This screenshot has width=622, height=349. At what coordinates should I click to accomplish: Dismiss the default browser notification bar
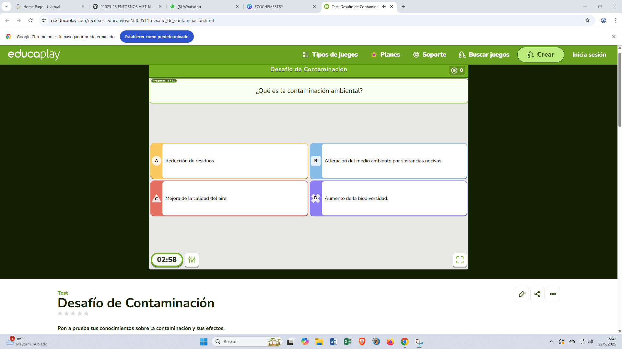click(614, 37)
